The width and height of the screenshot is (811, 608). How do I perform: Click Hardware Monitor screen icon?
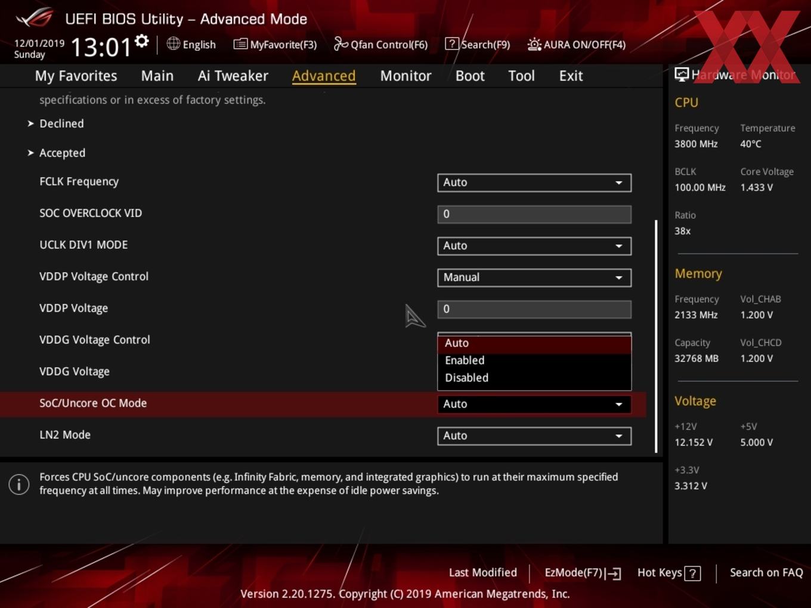point(681,75)
